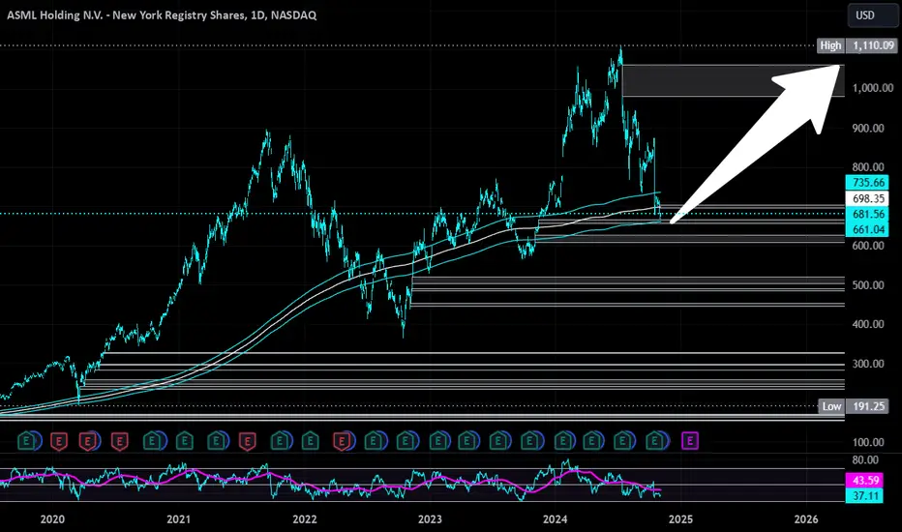Click the white 698.35 price tag

pyautogui.click(x=867, y=198)
